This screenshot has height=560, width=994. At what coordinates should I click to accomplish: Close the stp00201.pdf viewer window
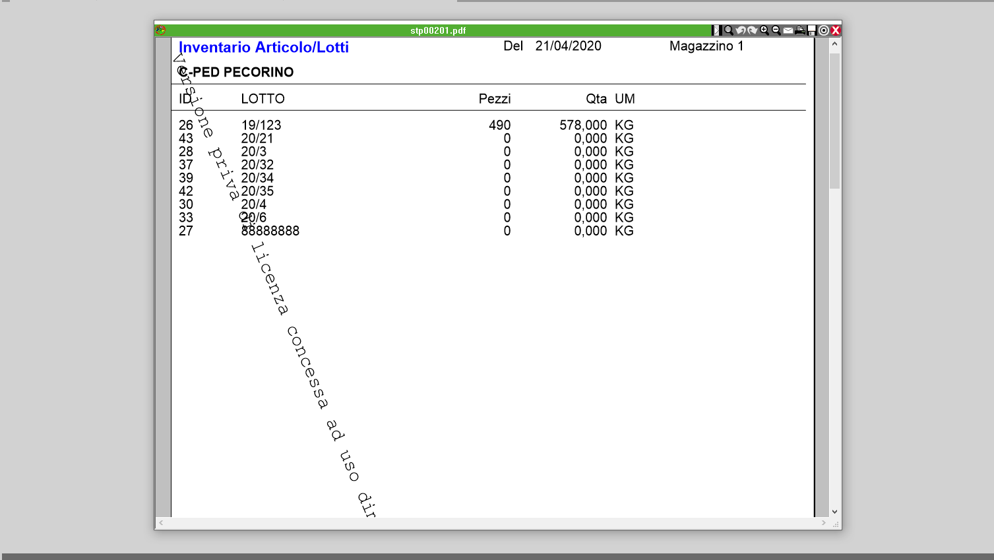836,30
